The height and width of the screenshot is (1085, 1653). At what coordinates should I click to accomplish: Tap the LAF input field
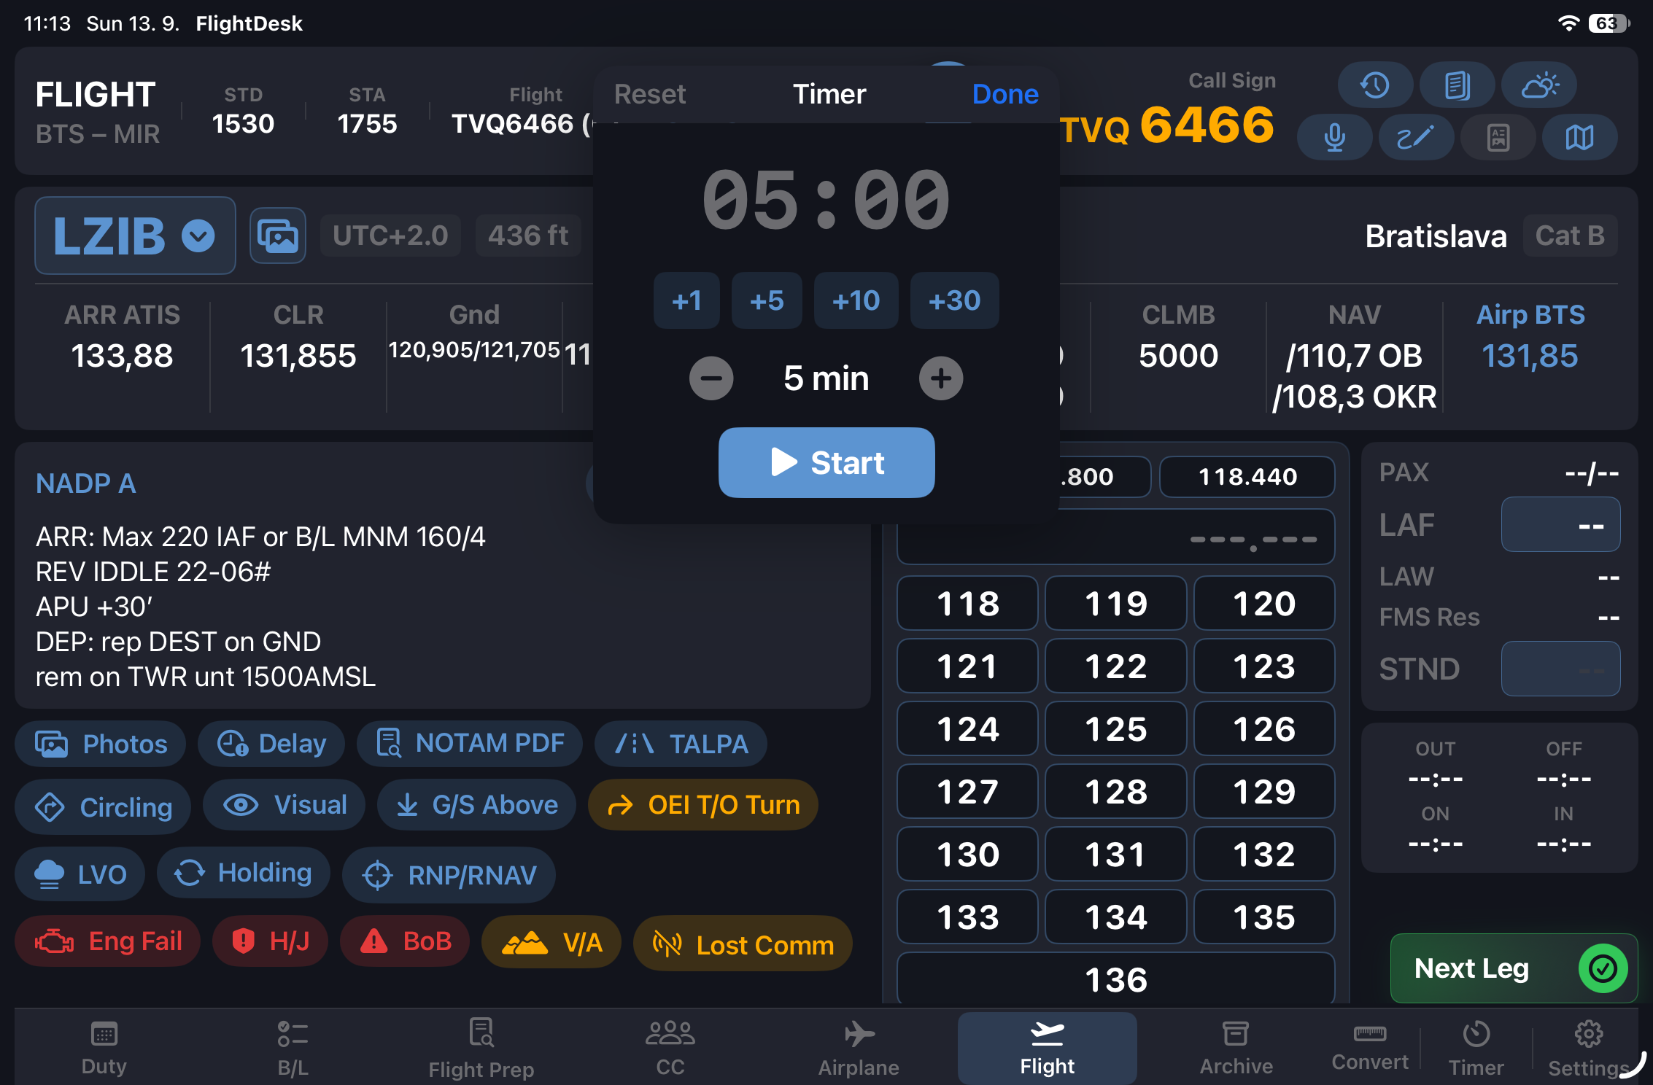pos(1560,524)
